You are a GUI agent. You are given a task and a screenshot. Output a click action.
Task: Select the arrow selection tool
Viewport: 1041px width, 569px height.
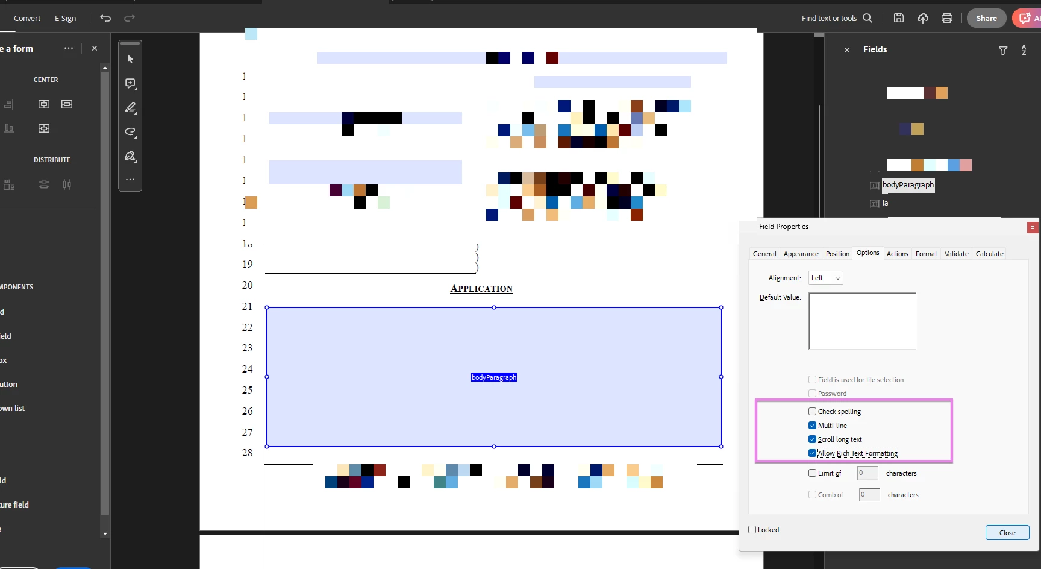[x=130, y=59]
